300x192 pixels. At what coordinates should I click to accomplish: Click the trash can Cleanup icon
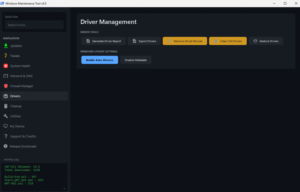(6, 106)
